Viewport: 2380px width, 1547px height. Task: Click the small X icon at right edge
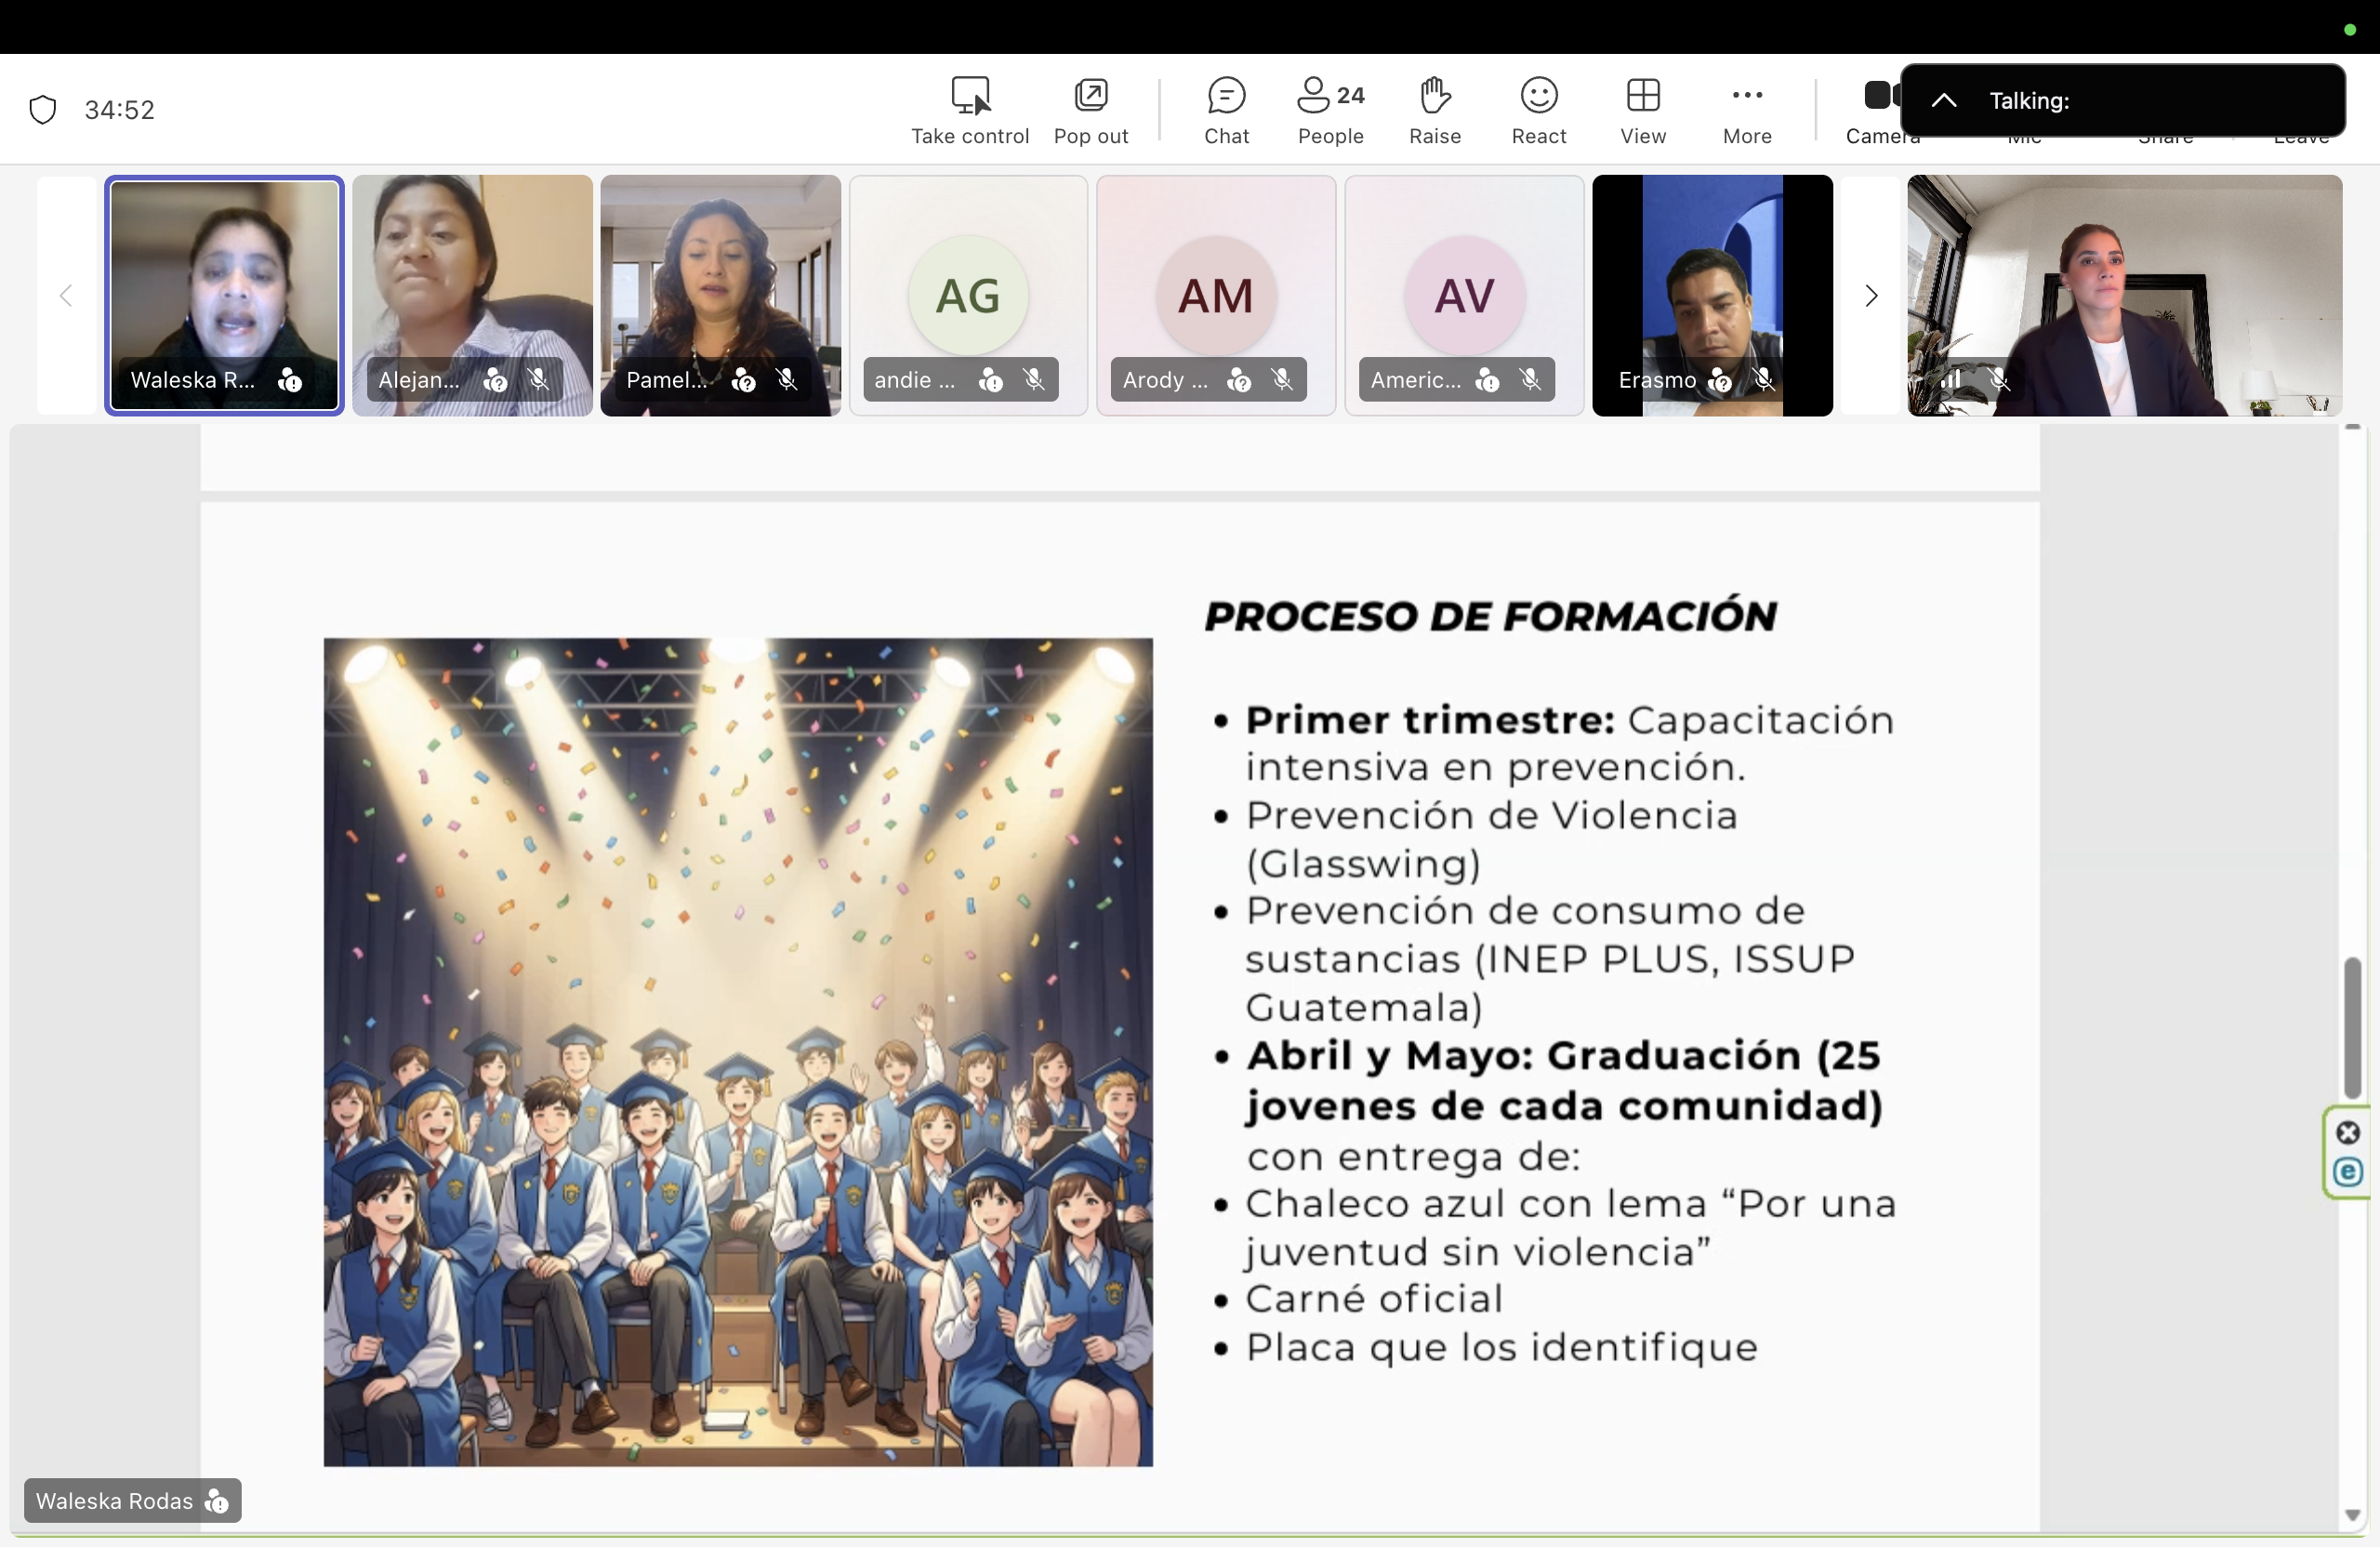[x=2348, y=1132]
